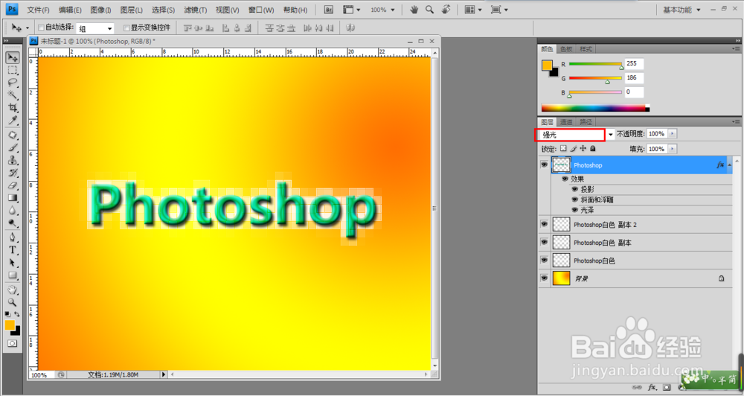
Task: Select the History Brush tool
Action: point(13,173)
